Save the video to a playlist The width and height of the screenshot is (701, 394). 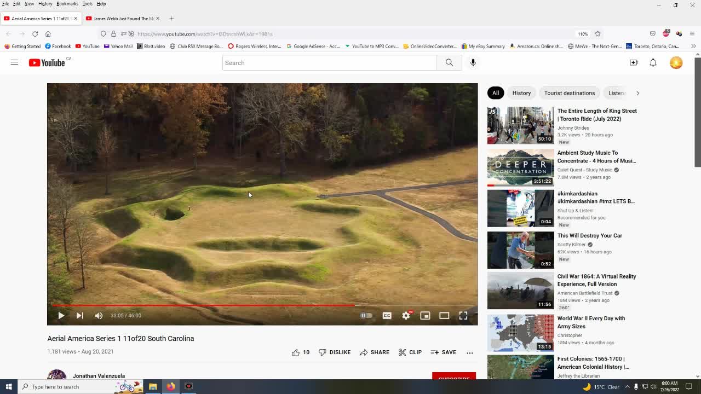[x=444, y=352]
